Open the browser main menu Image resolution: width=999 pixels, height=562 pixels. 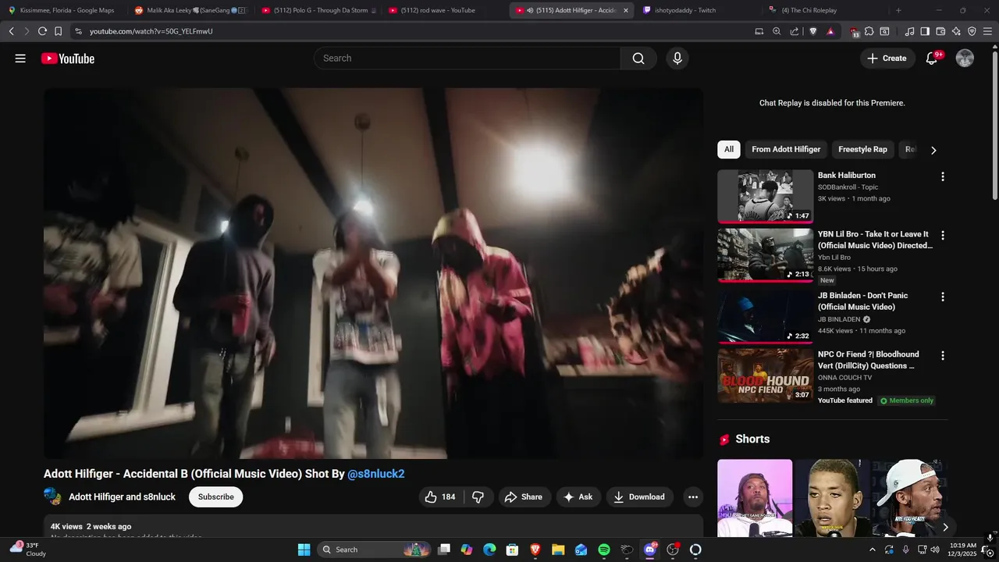tap(988, 31)
